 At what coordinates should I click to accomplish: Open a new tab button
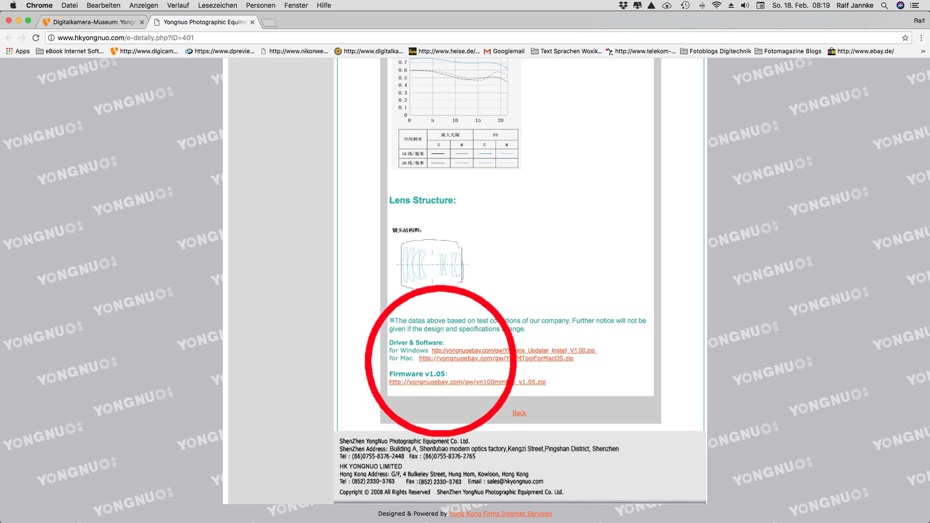269,23
